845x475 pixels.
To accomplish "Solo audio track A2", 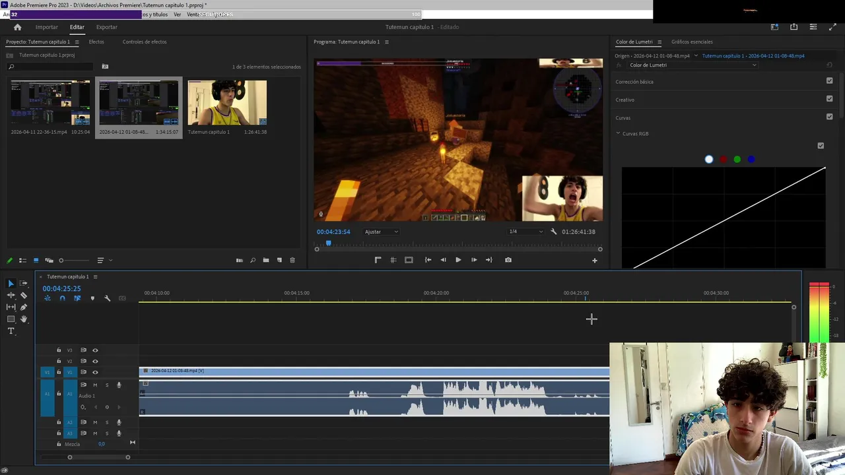I will 107,422.
